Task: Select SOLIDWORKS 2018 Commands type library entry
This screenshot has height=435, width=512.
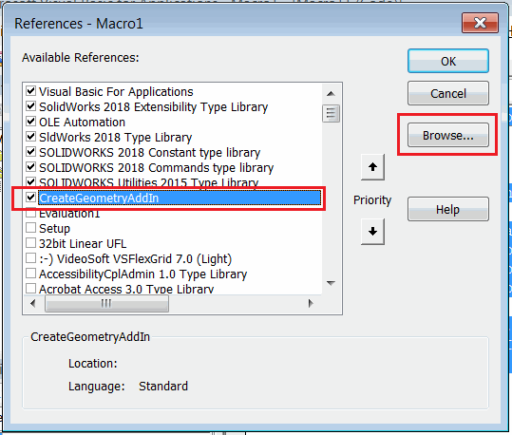Action: coord(156,167)
